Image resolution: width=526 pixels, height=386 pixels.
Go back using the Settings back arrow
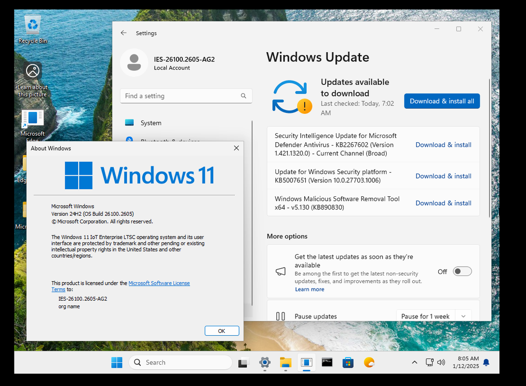pyautogui.click(x=123, y=33)
